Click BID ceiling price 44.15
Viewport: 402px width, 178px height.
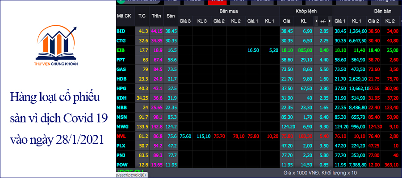[x=156, y=31]
